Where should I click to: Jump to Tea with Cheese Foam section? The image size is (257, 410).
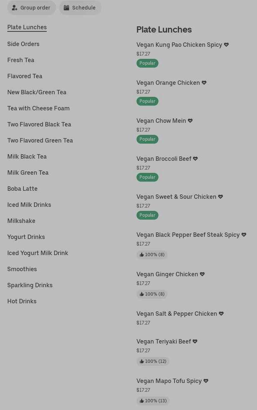click(38, 108)
